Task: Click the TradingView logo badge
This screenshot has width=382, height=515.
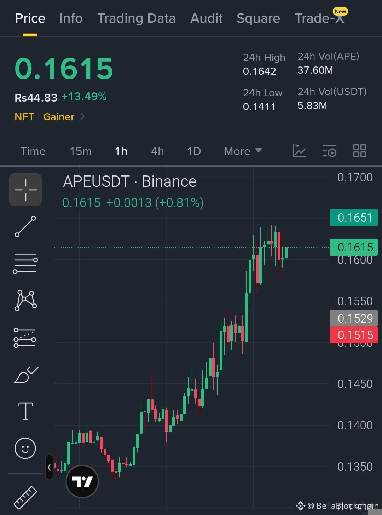Action: coord(82,481)
